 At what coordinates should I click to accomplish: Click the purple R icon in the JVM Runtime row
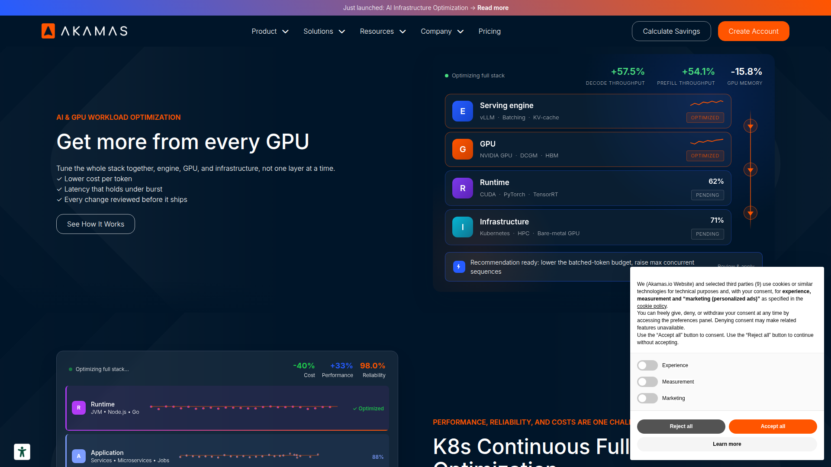[79, 408]
